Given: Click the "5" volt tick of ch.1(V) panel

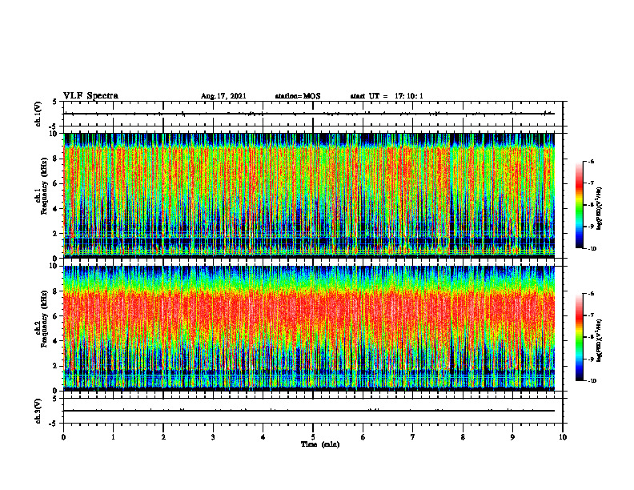Looking at the screenshot, I should (55, 102).
